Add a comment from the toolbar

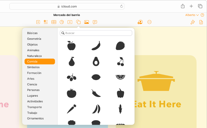(x=95, y=22)
